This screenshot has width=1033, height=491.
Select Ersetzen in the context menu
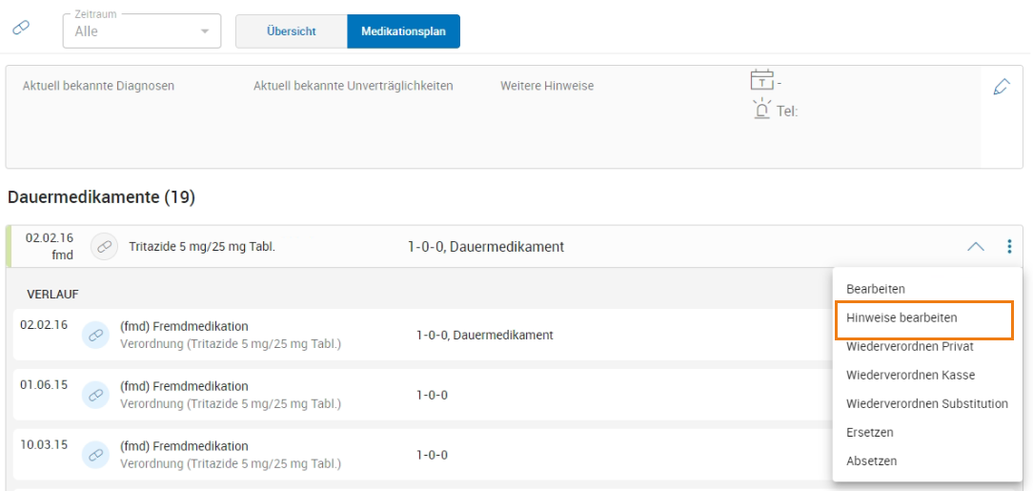coord(870,432)
